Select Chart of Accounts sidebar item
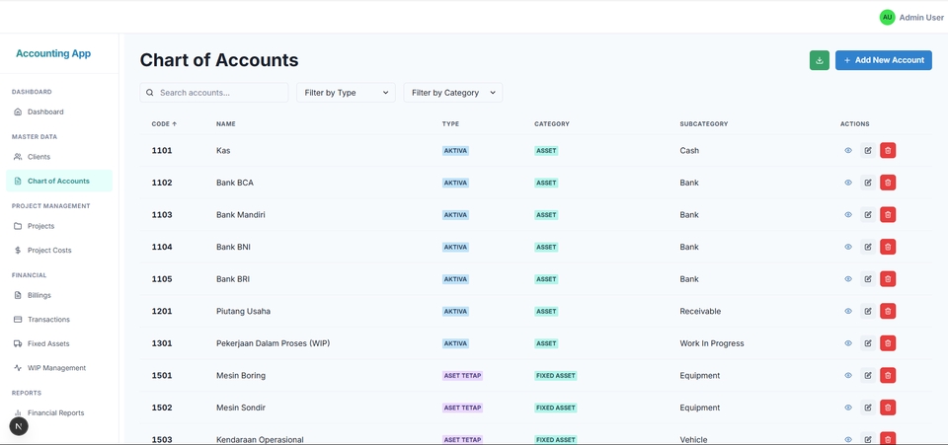948x445 pixels. (59, 181)
